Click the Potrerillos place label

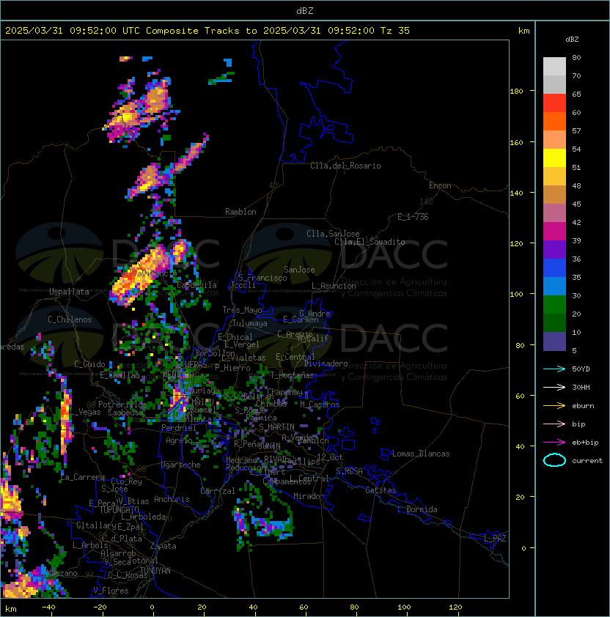click(122, 404)
